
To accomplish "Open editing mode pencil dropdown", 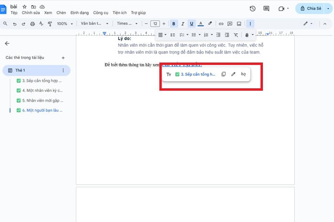I will pyautogui.click(x=308, y=23).
